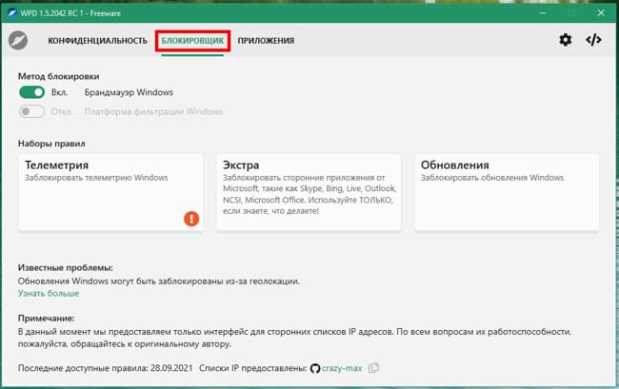Screen dimensions: 619x389
Task: Select the Блокировщик tab
Action: coord(192,41)
